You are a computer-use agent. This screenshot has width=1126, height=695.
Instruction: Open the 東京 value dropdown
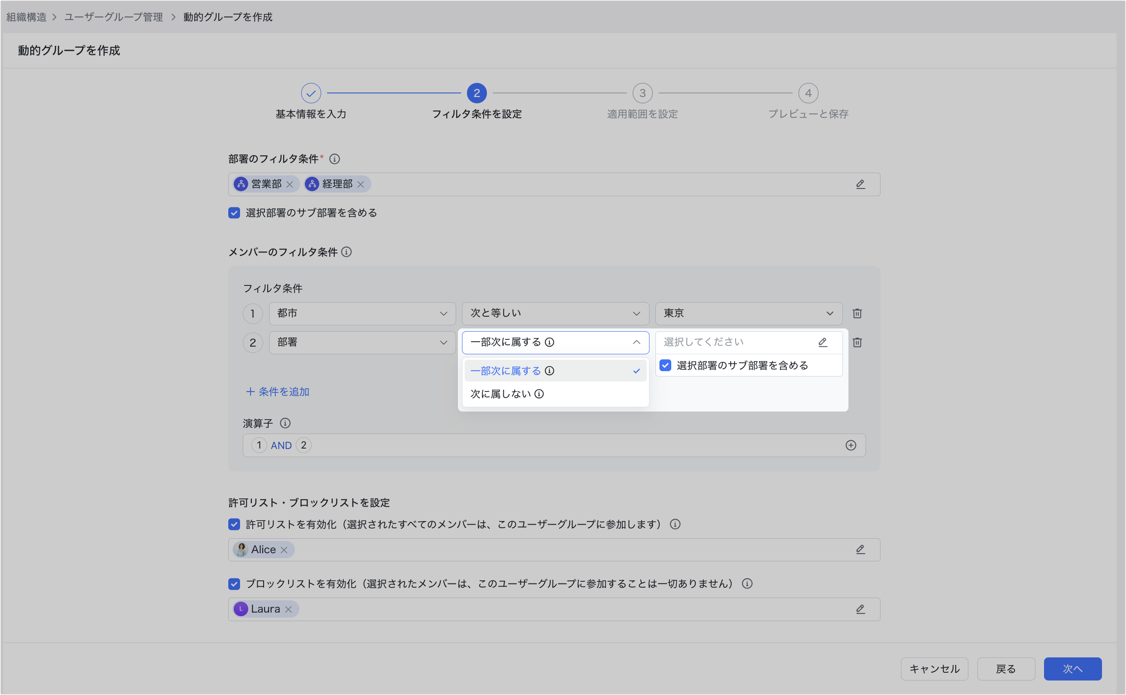pos(748,314)
